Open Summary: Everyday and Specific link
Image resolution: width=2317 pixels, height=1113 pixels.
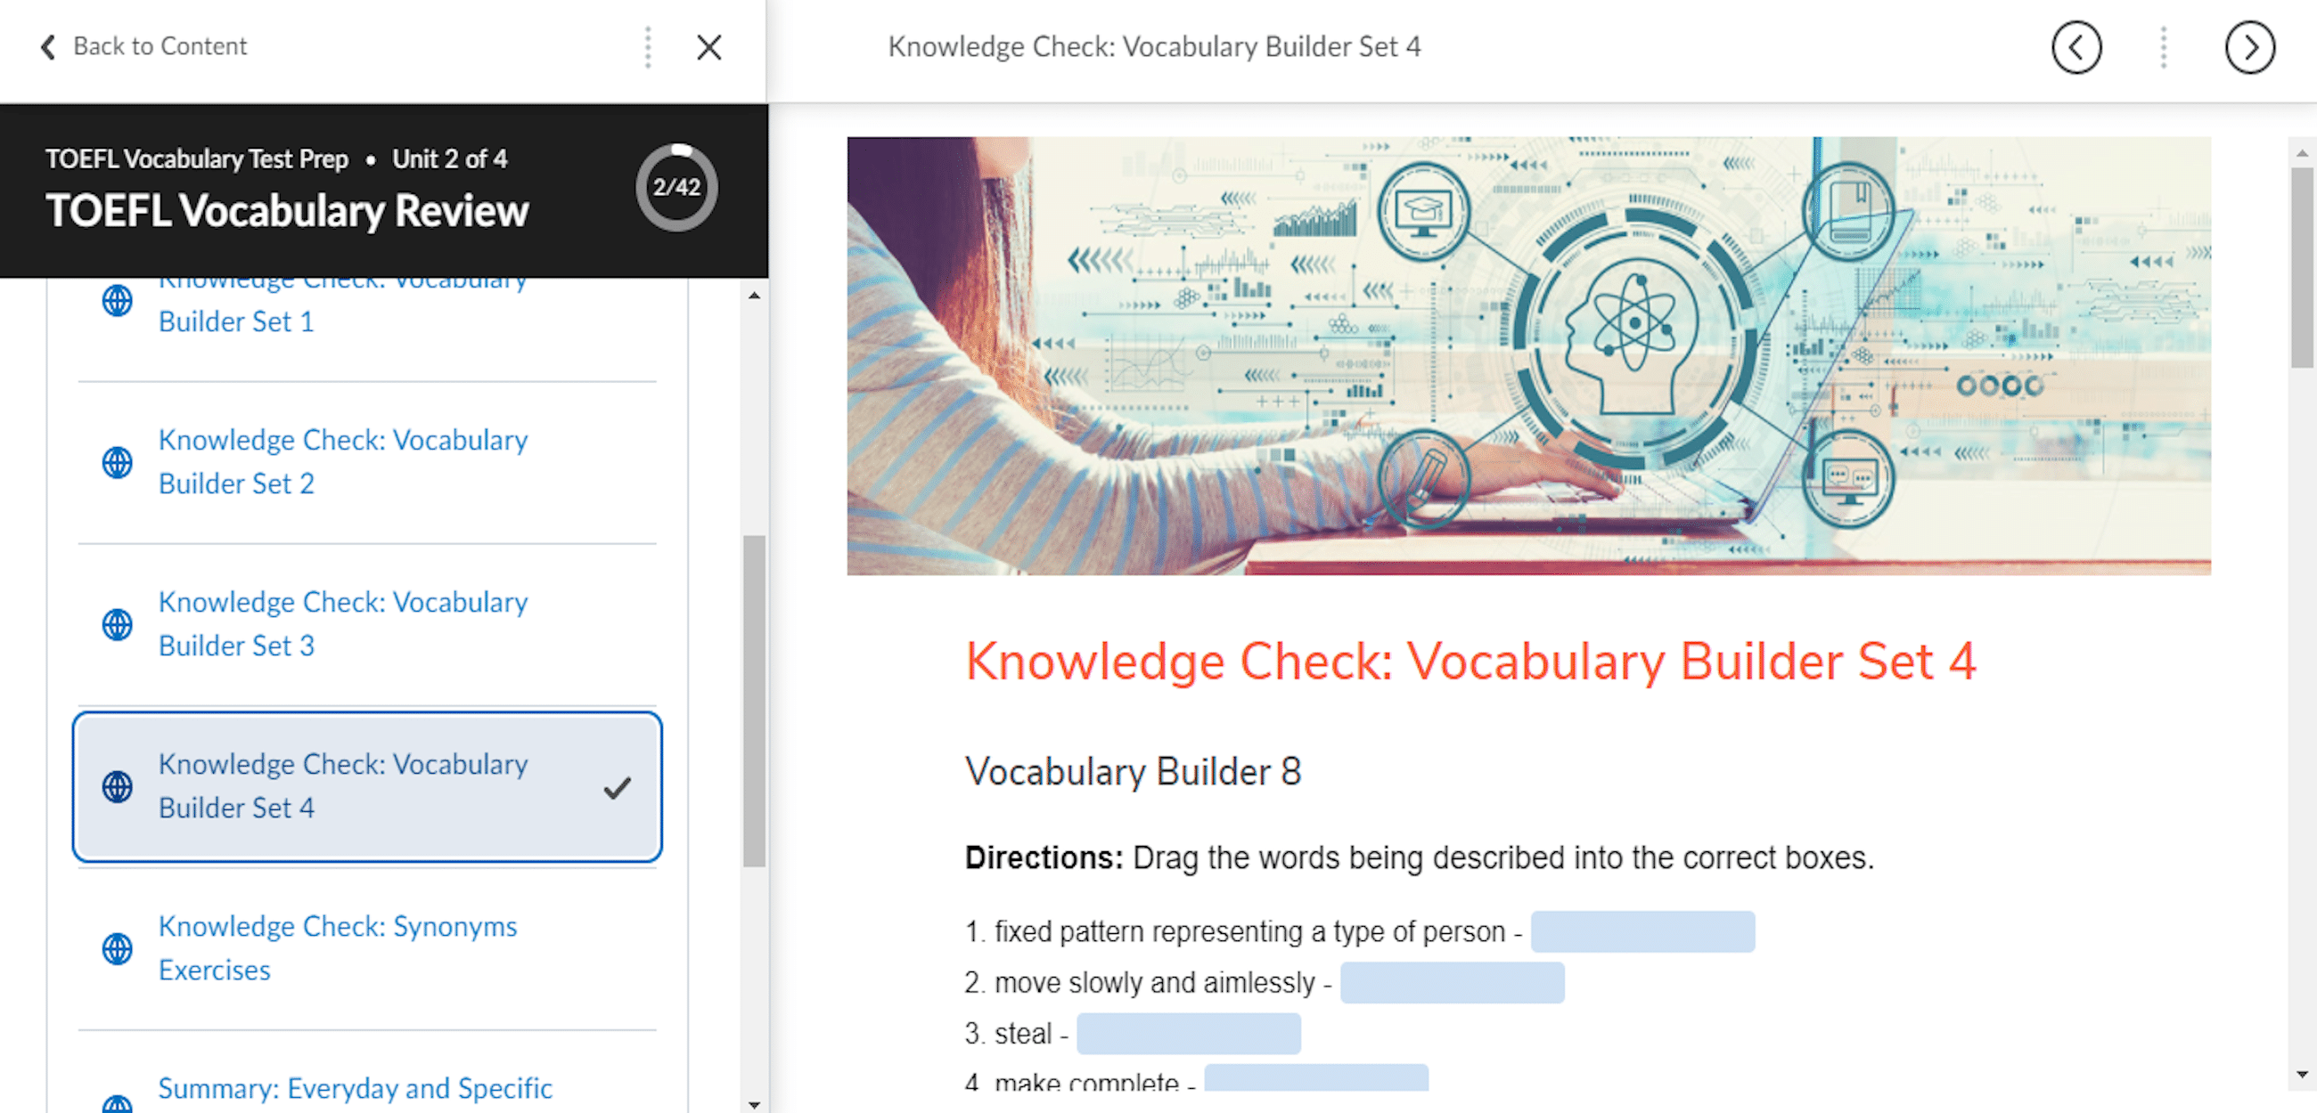[355, 1088]
